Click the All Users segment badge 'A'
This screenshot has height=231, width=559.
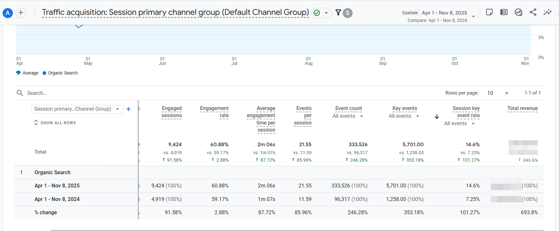pyautogui.click(x=8, y=13)
